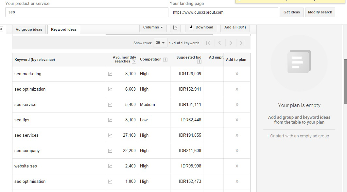Show trend chart for seo services
This screenshot has width=347, height=192.
coord(110,135)
